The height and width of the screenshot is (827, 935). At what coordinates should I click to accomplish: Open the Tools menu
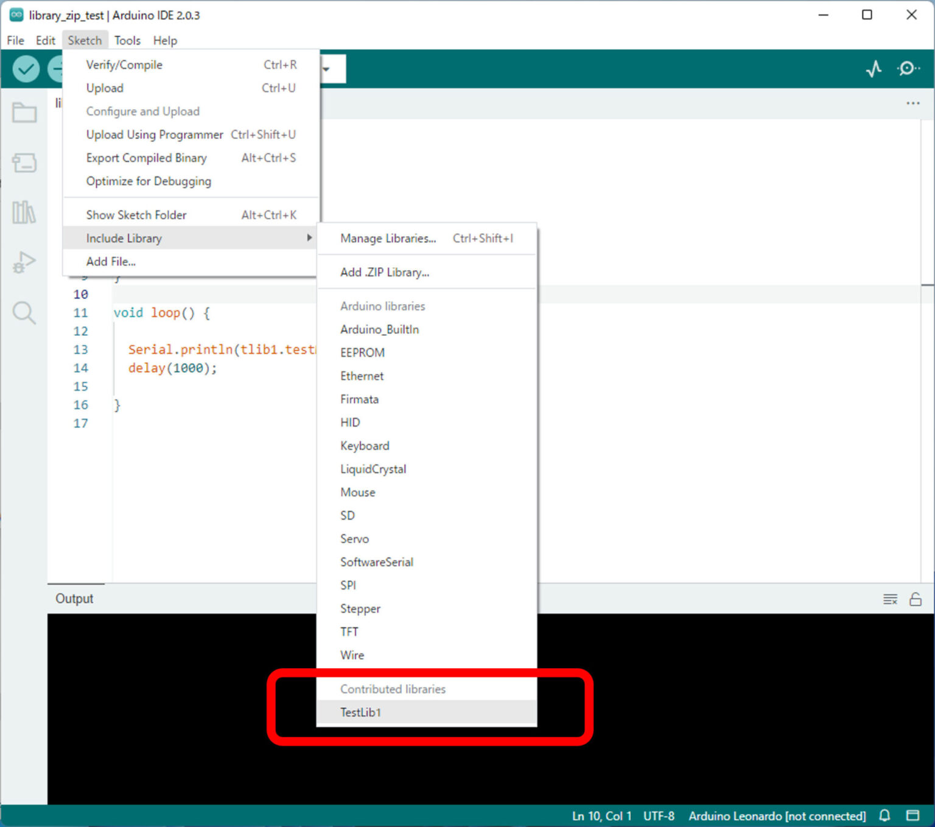pos(127,40)
